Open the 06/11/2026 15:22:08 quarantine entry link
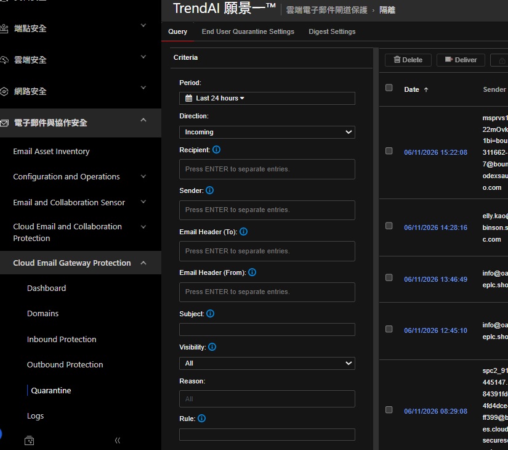The width and height of the screenshot is (508, 450). pos(435,152)
